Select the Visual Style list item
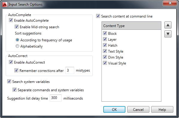 coord(117,63)
